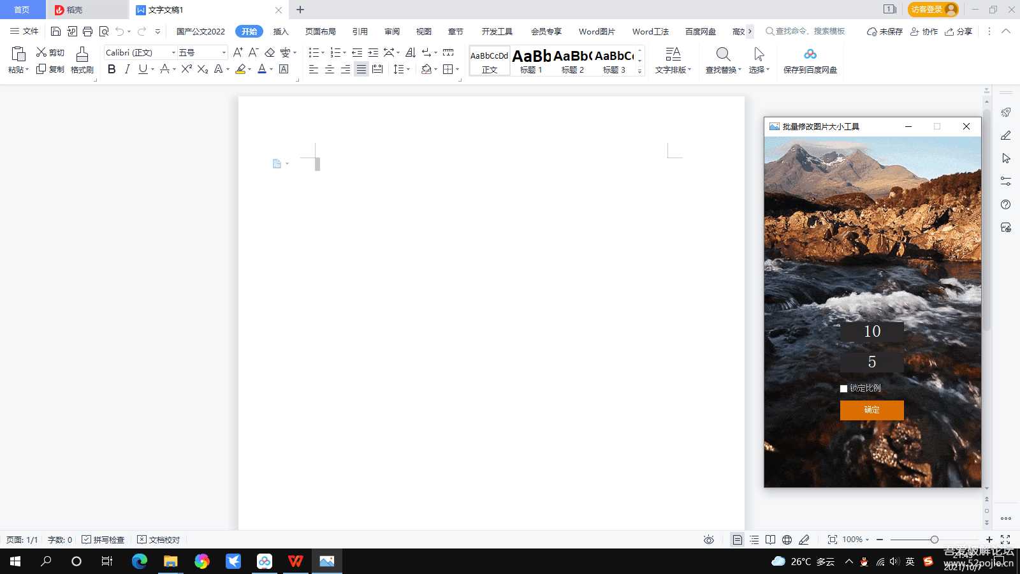Click Save to Baidu Netdisk icon
Viewport: 1020px width, 574px height.
click(810, 55)
